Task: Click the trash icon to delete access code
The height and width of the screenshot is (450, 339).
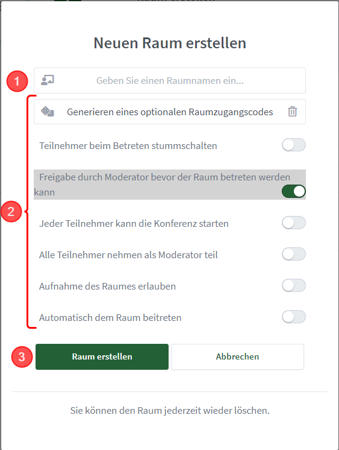Action: coord(292,112)
